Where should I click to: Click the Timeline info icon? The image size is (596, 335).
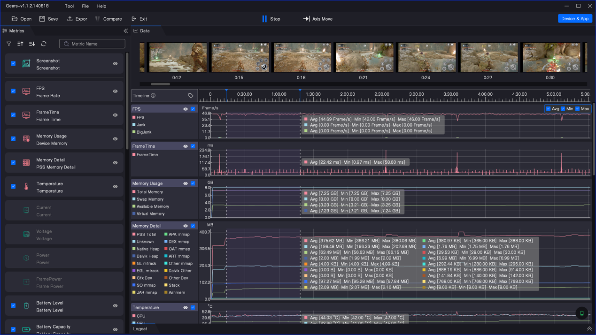pos(153,96)
